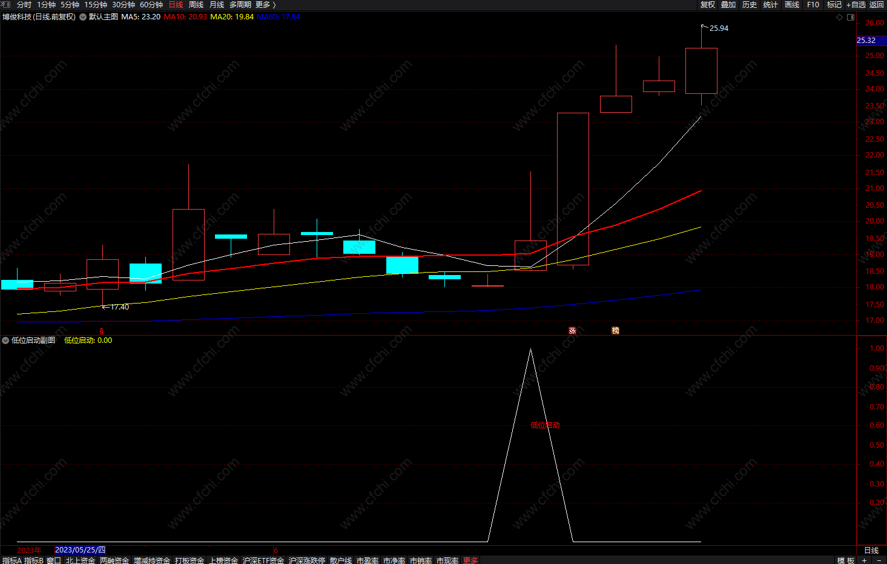
Task: Click the panel toggle icon at top-left corner
Action: [6, 4]
